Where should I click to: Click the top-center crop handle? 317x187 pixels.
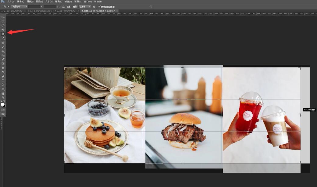point(182,68)
